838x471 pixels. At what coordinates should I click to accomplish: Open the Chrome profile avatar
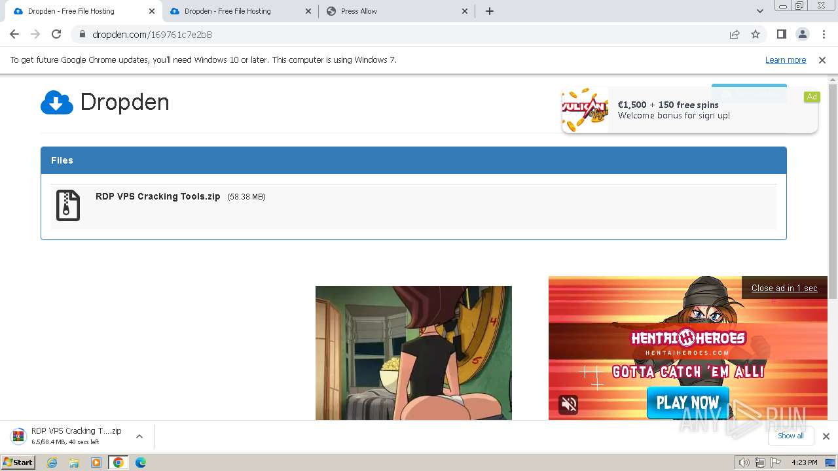point(802,34)
